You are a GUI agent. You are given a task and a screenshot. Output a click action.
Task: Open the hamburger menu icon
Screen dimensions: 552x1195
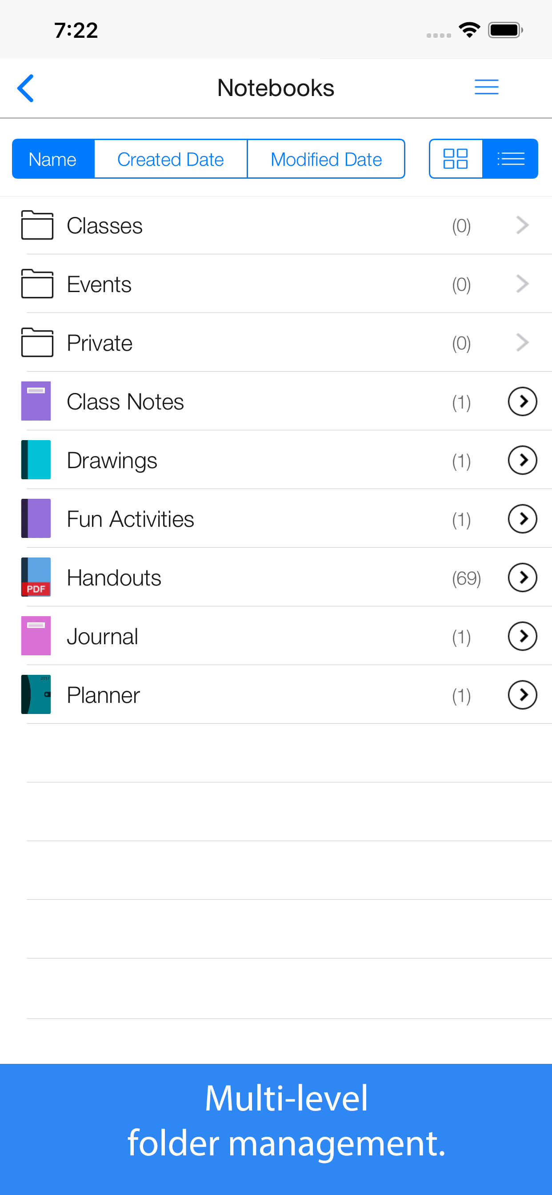click(x=486, y=87)
